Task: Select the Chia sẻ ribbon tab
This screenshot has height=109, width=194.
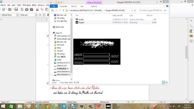Action: tap(74, 6)
